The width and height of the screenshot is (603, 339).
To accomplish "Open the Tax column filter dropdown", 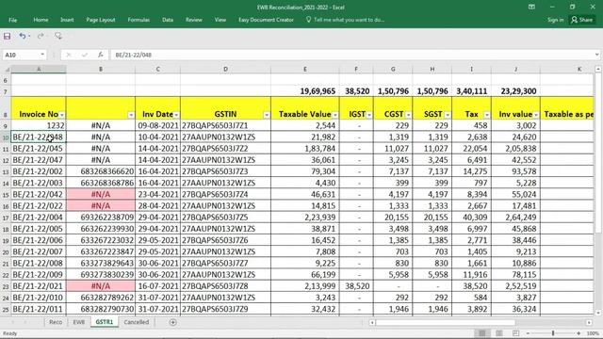I will pyautogui.click(x=487, y=115).
